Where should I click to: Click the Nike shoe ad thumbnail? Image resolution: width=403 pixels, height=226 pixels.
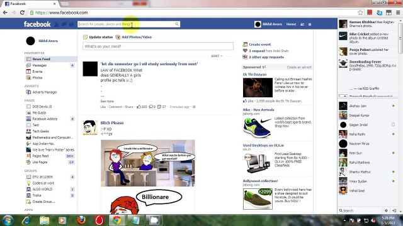[258, 127]
